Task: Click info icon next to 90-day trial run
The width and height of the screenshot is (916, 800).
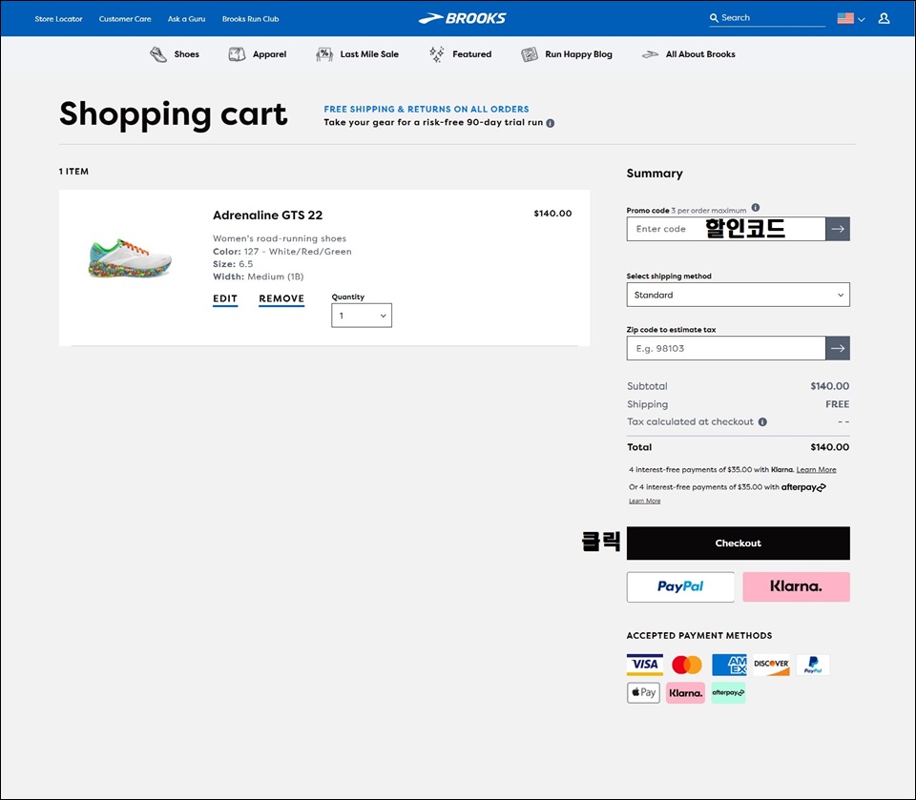Action: pos(551,123)
